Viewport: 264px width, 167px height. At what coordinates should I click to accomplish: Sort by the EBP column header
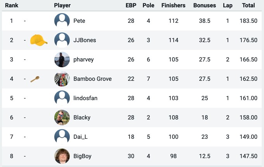[x=131, y=5]
